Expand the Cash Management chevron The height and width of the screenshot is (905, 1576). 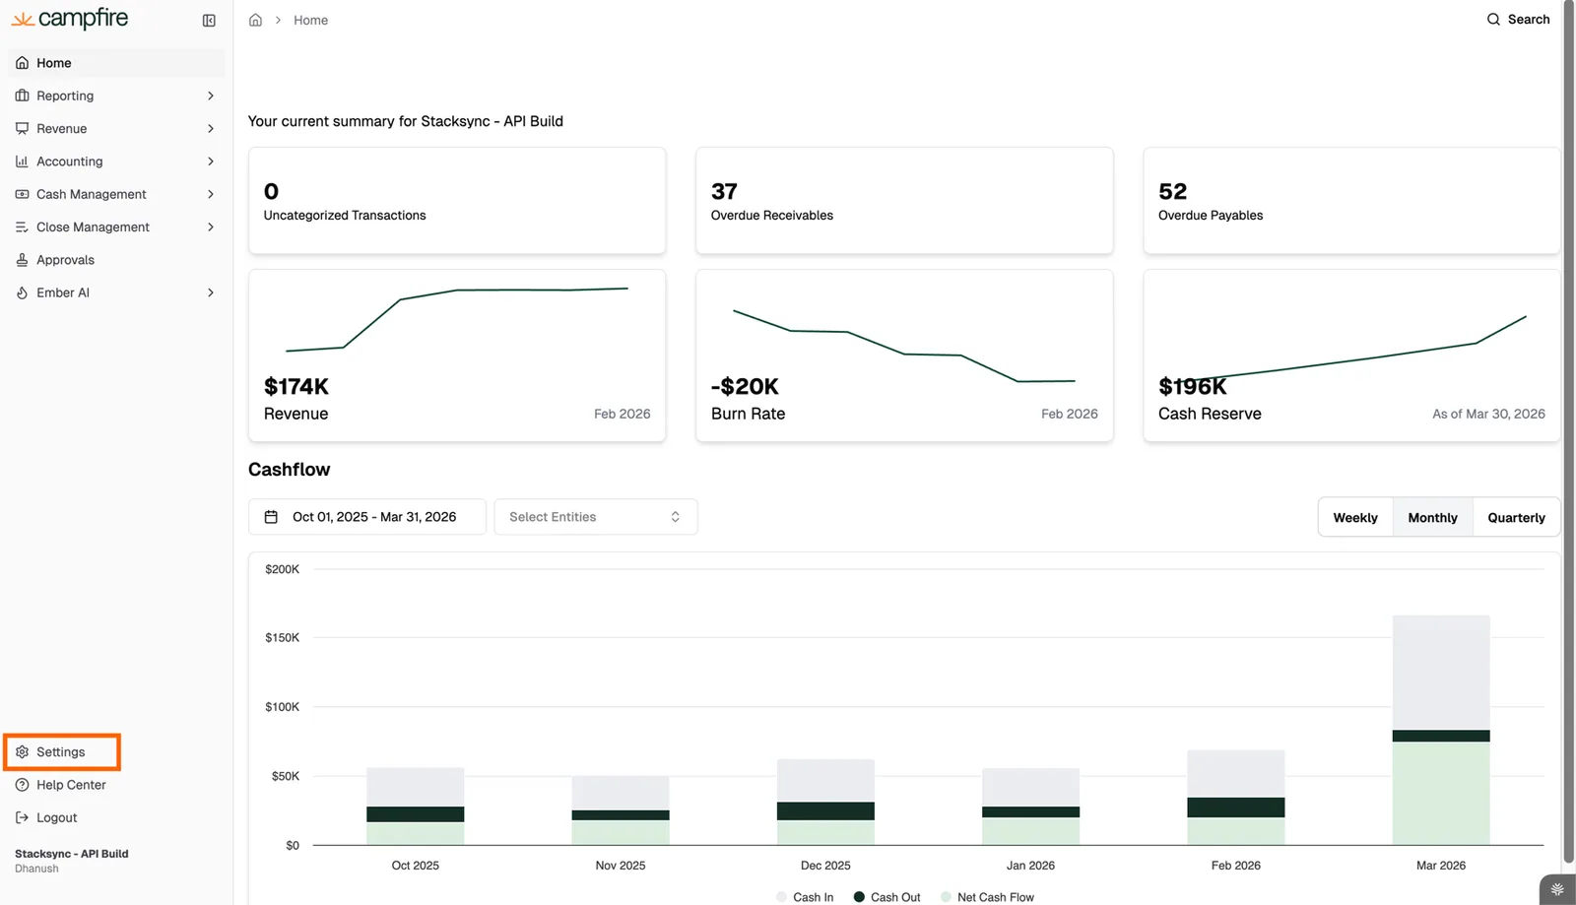pos(211,194)
